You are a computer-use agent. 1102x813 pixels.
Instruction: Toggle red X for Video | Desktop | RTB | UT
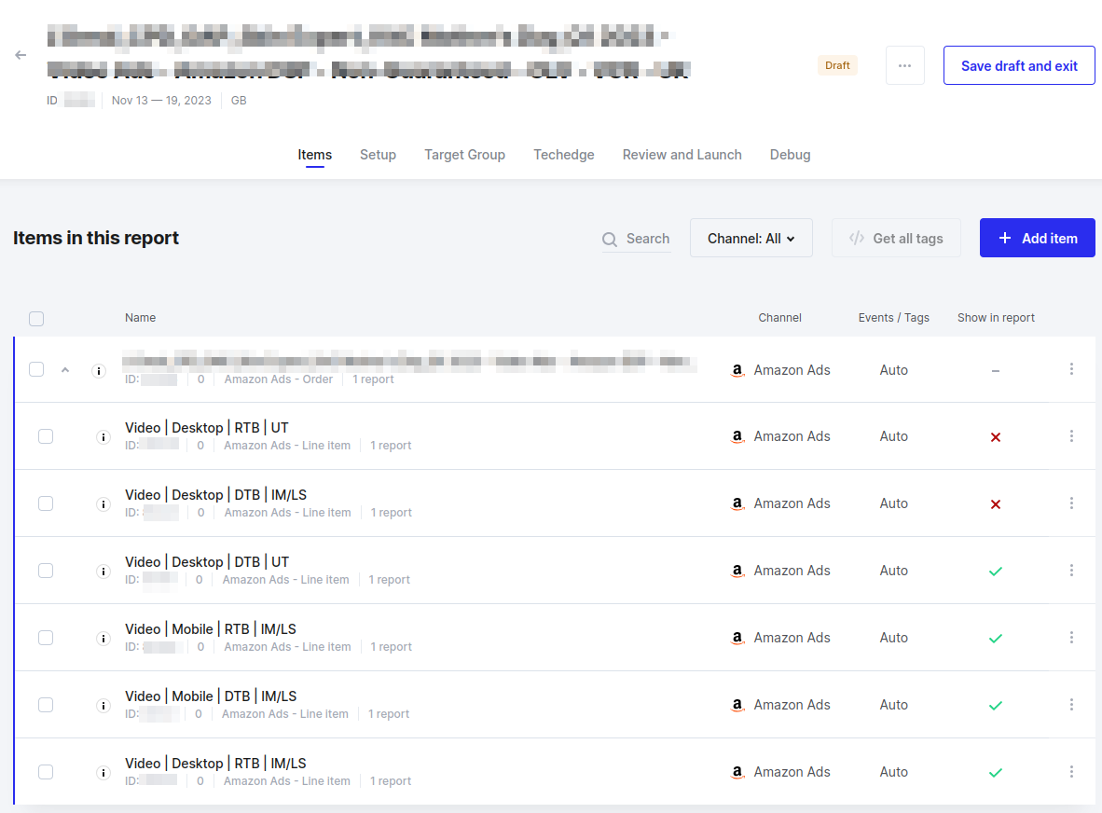coord(995,437)
